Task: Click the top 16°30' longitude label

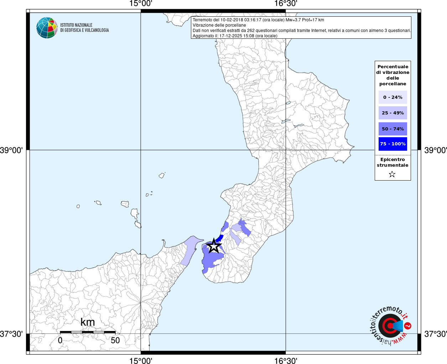Action: pos(286,4)
